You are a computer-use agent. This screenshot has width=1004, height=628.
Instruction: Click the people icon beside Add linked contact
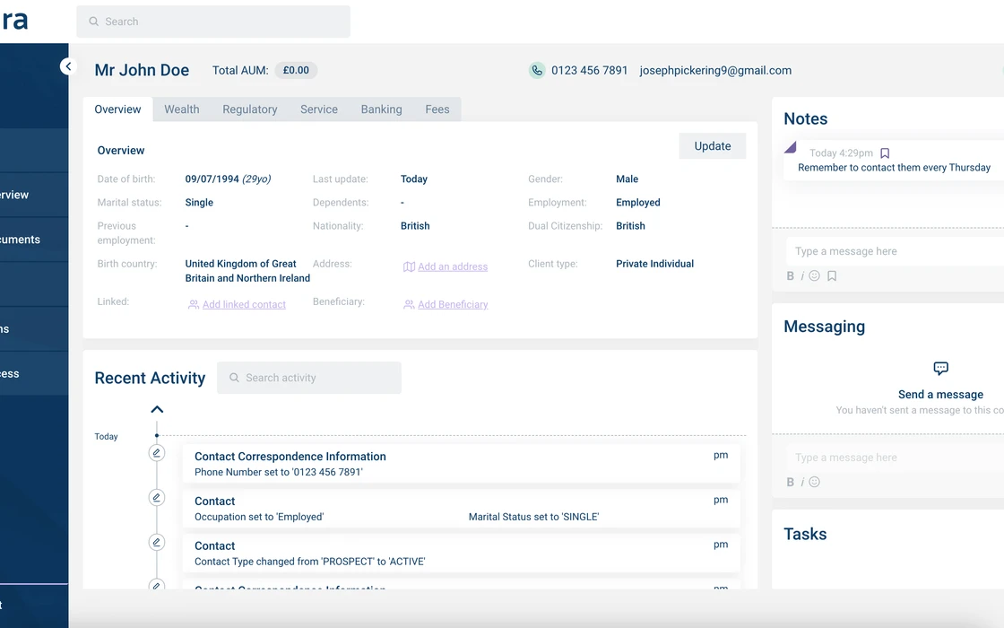click(193, 304)
